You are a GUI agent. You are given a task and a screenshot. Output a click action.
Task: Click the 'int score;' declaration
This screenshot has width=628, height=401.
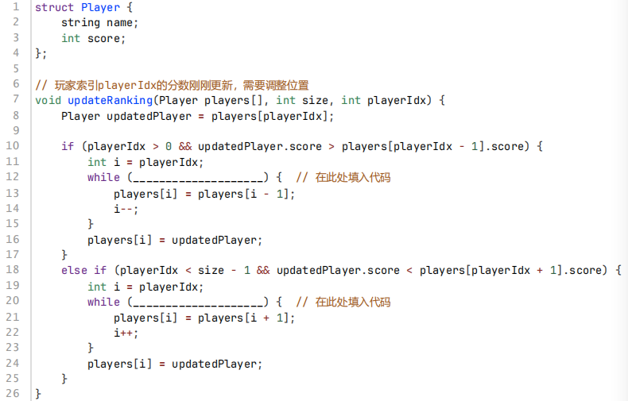(93, 38)
